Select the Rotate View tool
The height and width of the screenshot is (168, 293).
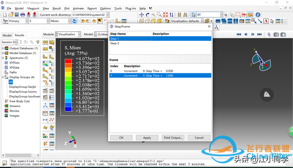[x=147, y=15]
